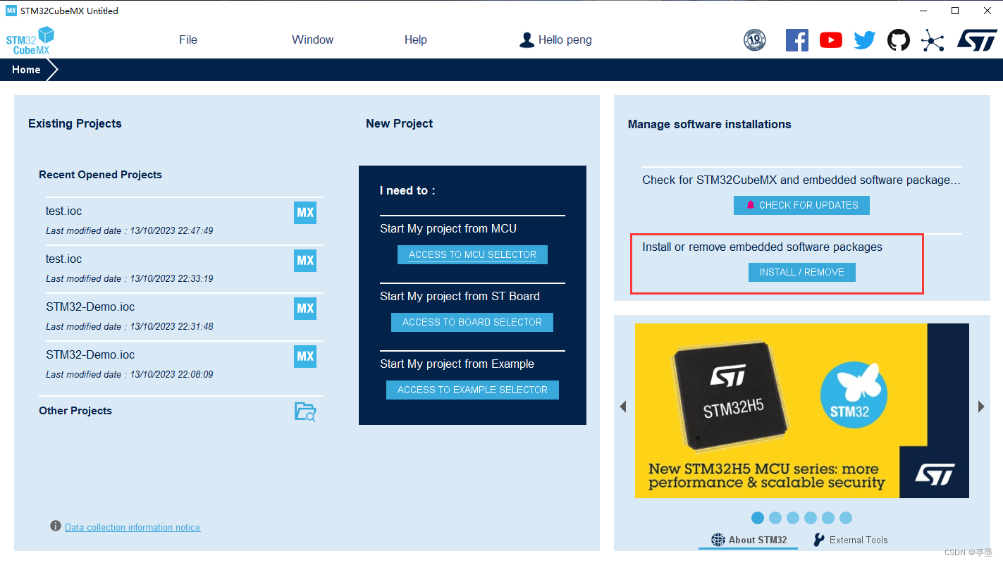Select the fourth carousel dot indicator
Viewport: 1003px width, 563px height.
coord(811,518)
